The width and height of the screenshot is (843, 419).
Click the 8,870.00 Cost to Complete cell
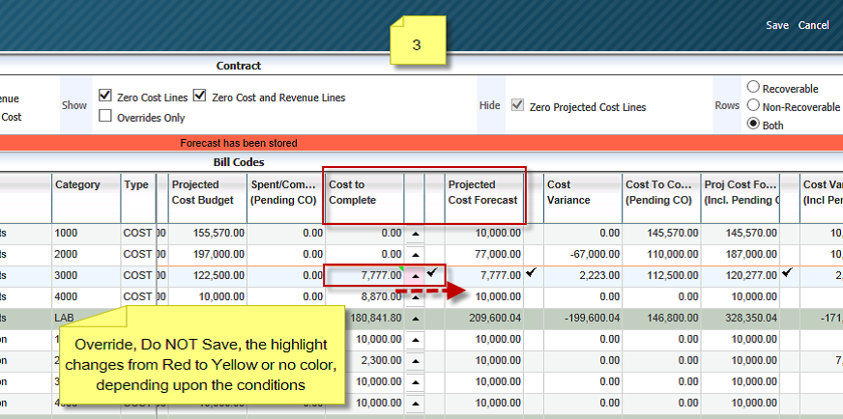pos(364,296)
